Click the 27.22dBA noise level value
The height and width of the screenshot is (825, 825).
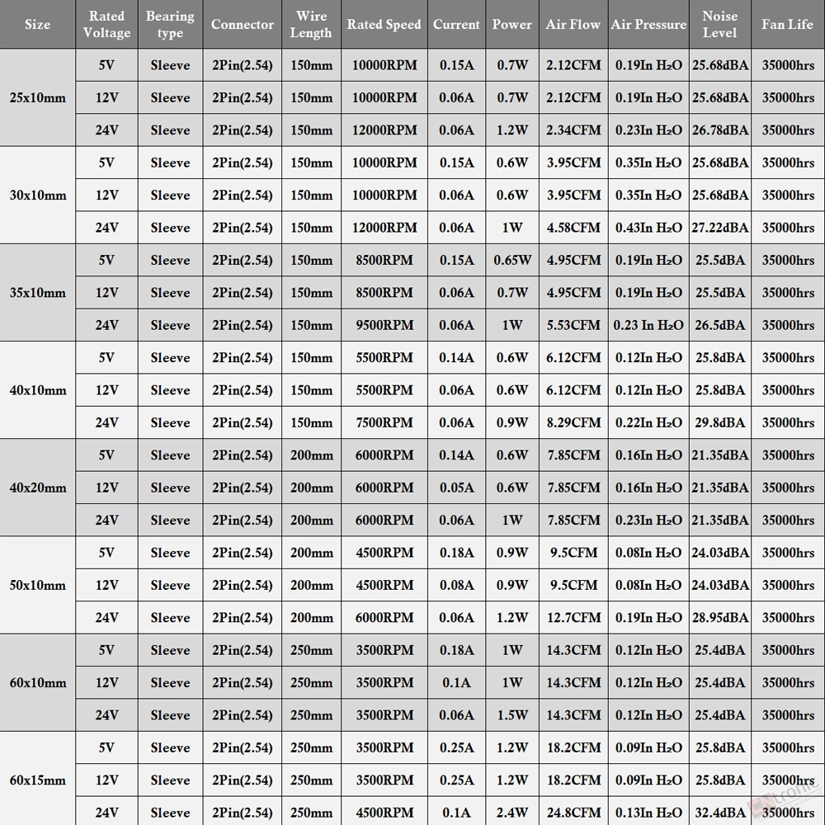point(719,228)
